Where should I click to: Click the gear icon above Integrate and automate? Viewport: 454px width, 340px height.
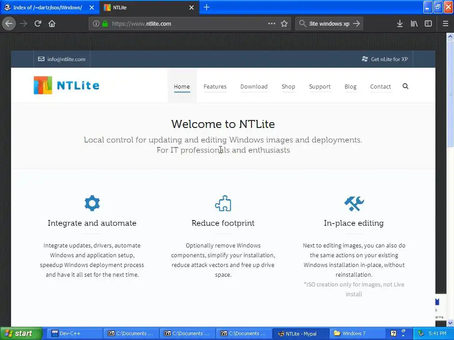tap(92, 203)
